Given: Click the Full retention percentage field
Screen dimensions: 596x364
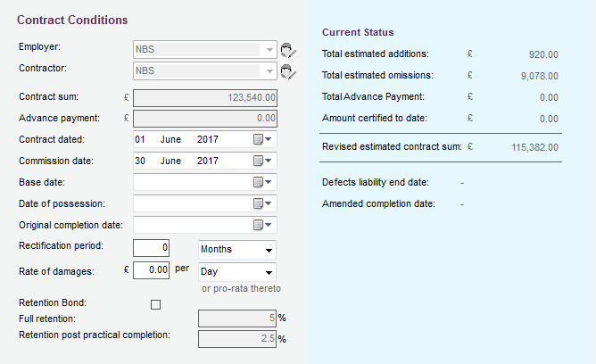Looking at the screenshot, I should click(236, 318).
